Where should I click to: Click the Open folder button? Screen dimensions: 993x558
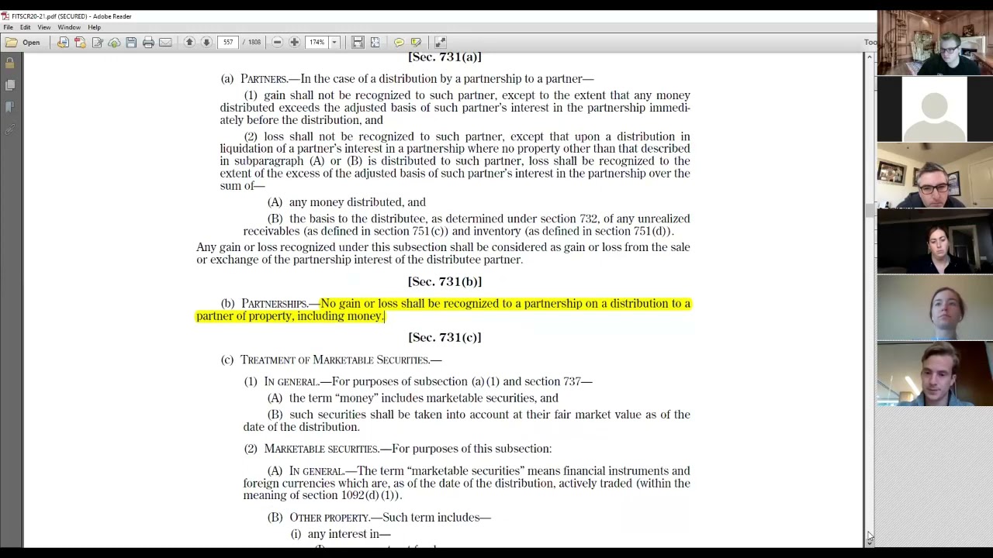click(23, 42)
